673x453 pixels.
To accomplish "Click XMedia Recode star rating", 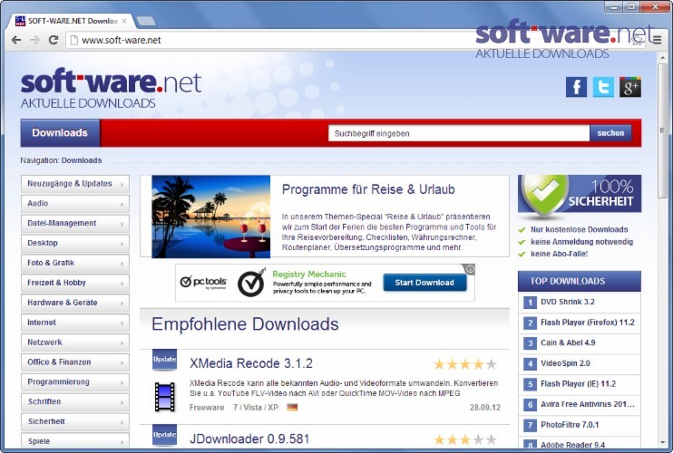I will [x=465, y=364].
